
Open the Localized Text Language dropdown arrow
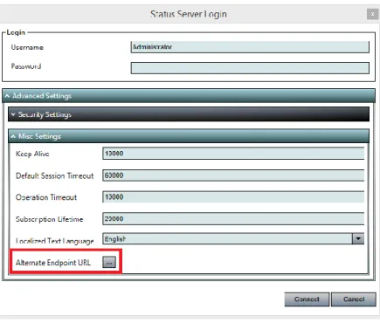pos(358,239)
